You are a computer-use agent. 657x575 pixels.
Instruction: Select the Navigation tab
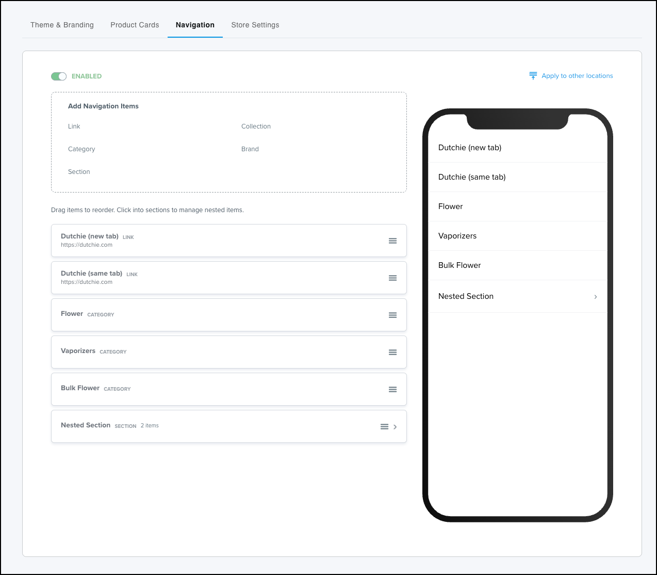pos(195,25)
